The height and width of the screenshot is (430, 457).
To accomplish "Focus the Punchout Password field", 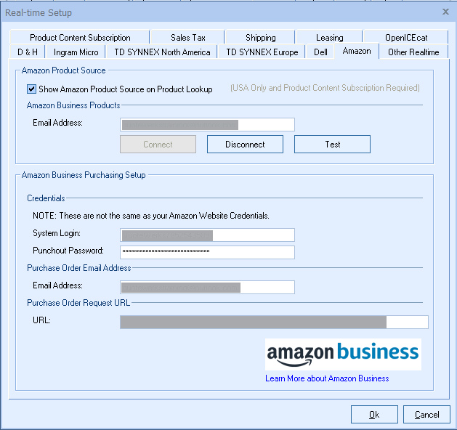I will 207,252.
